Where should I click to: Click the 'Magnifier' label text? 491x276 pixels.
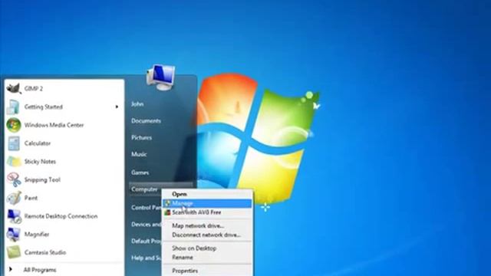37,235
